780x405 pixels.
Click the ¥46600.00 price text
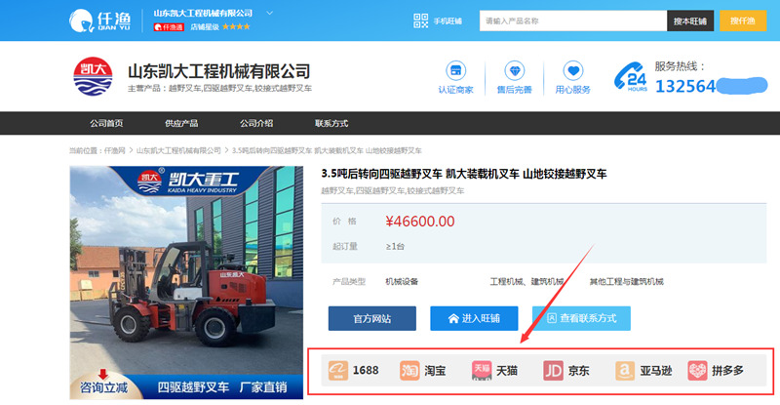[x=420, y=222]
